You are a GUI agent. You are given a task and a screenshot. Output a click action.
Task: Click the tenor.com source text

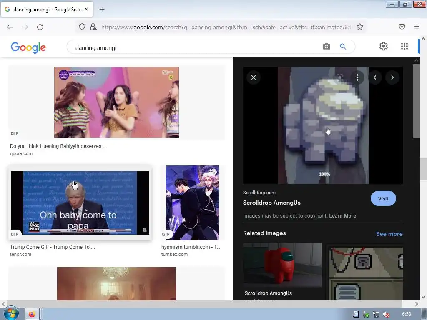21,255
